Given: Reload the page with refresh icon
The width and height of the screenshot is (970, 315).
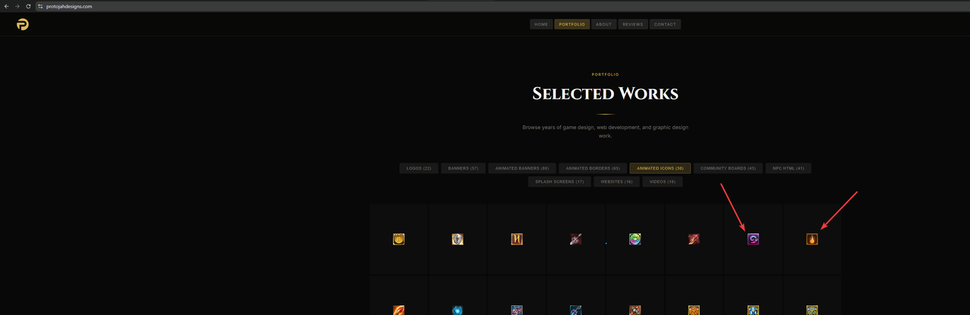Looking at the screenshot, I should coord(28,6).
